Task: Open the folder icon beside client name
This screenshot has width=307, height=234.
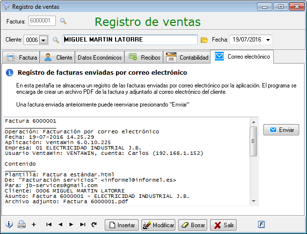Action: [204, 40]
